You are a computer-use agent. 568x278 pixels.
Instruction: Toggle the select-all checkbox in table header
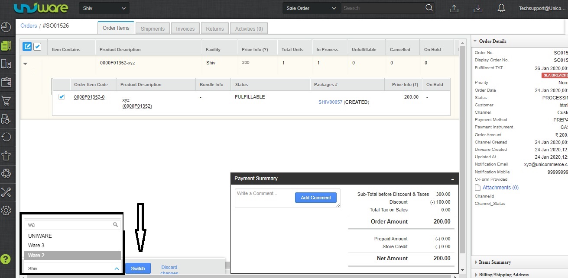pyautogui.click(x=37, y=46)
